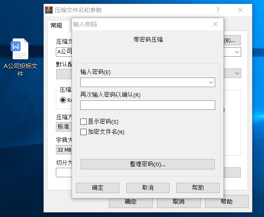The image size is (264, 217).
Task: Focus the 再次输入密码以确认(R) field
Action: tap(148, 105)
